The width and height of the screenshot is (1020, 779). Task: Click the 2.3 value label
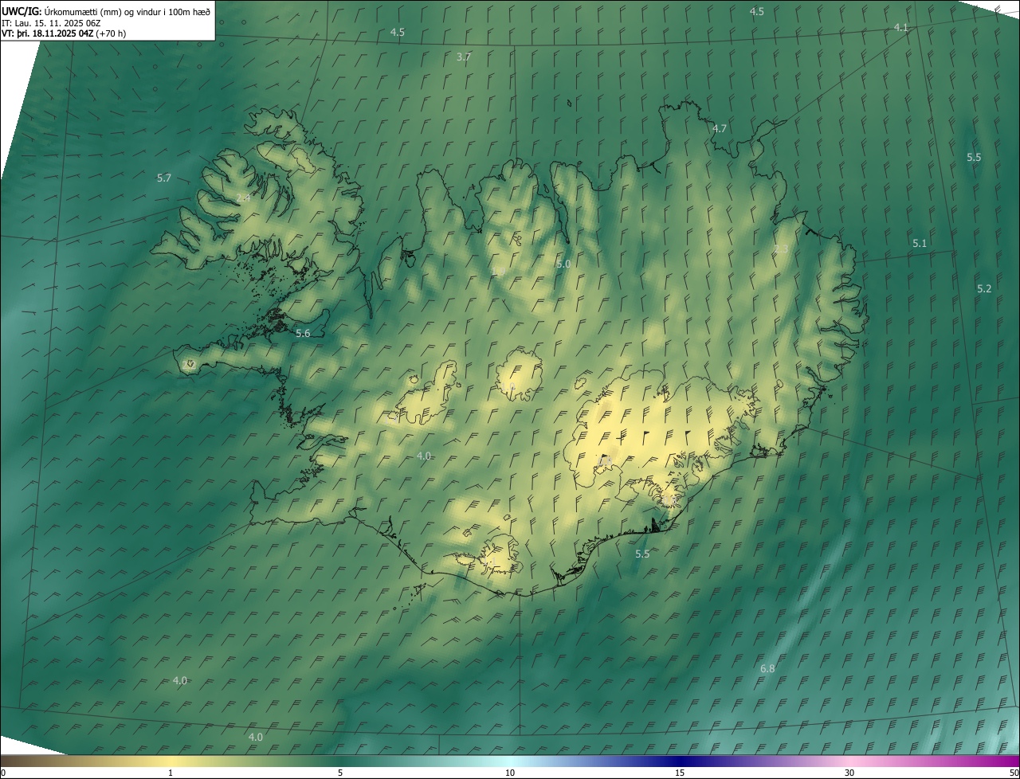click(x=781, y=249)
